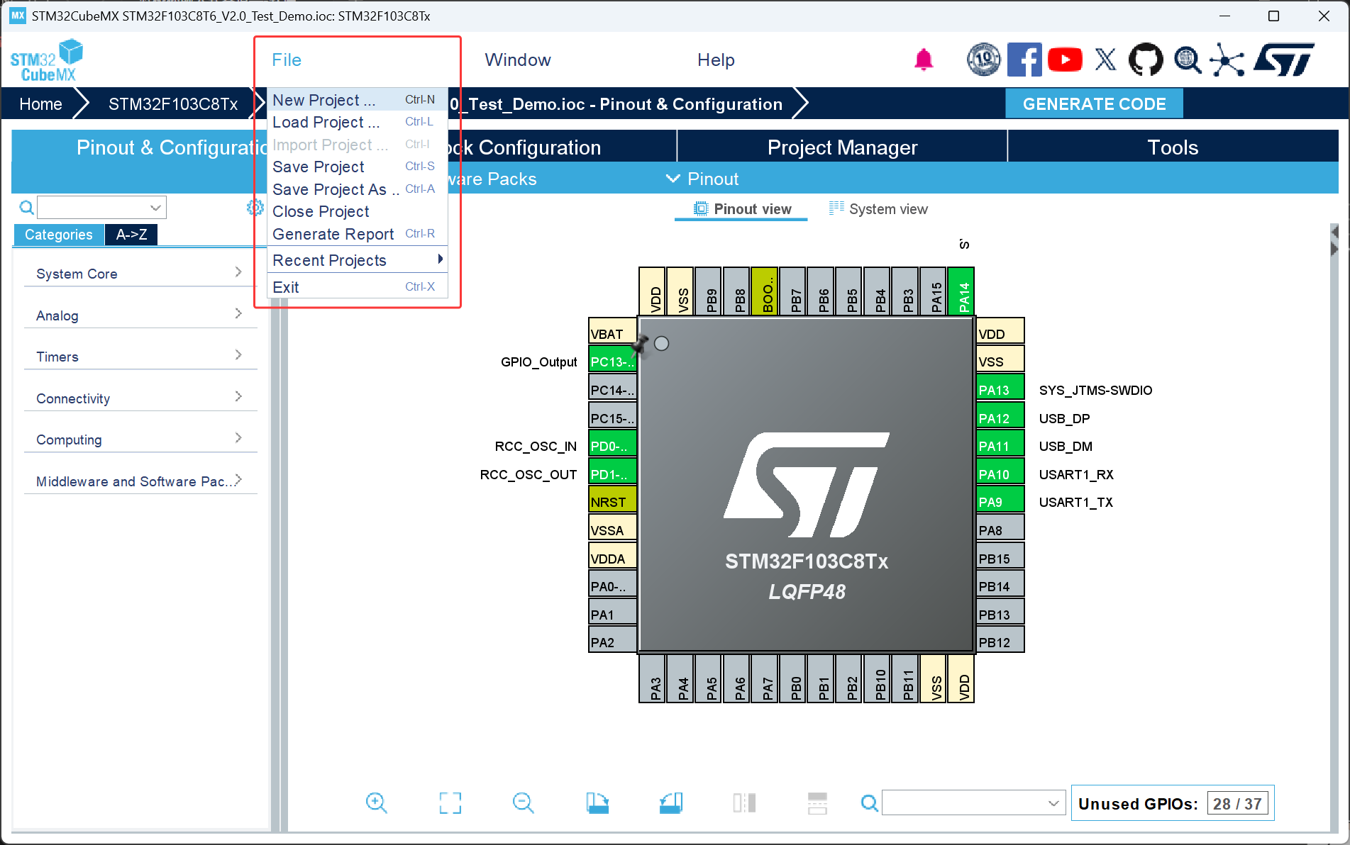Open the Facebook icon link
Viewport: 1350px width, 845px height.
[1024, 60]
